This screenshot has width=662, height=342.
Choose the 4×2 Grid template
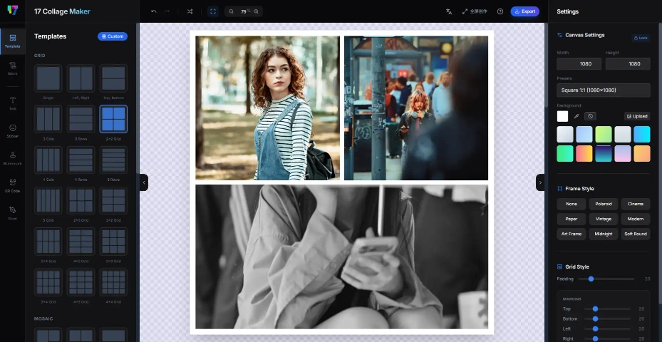coord(81,242)
